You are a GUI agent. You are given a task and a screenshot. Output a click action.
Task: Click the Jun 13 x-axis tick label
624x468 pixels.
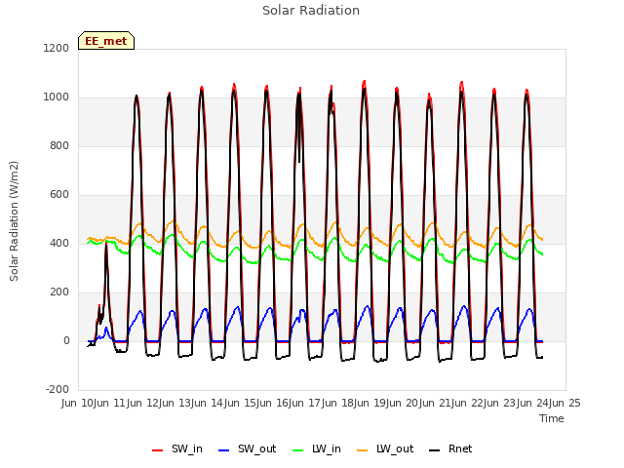176,403
